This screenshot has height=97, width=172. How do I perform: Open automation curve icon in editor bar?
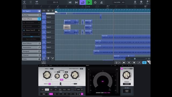coord(139,63)
